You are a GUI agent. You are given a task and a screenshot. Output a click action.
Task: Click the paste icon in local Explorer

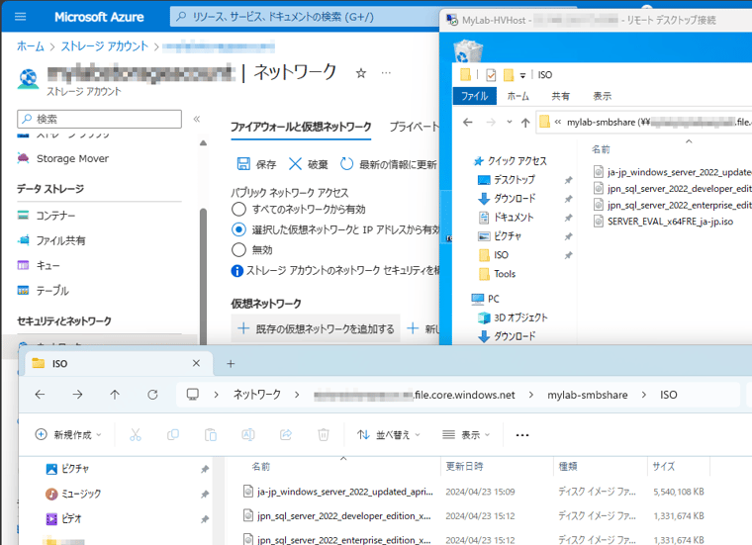pyautogui.click(x=211, y=435)
